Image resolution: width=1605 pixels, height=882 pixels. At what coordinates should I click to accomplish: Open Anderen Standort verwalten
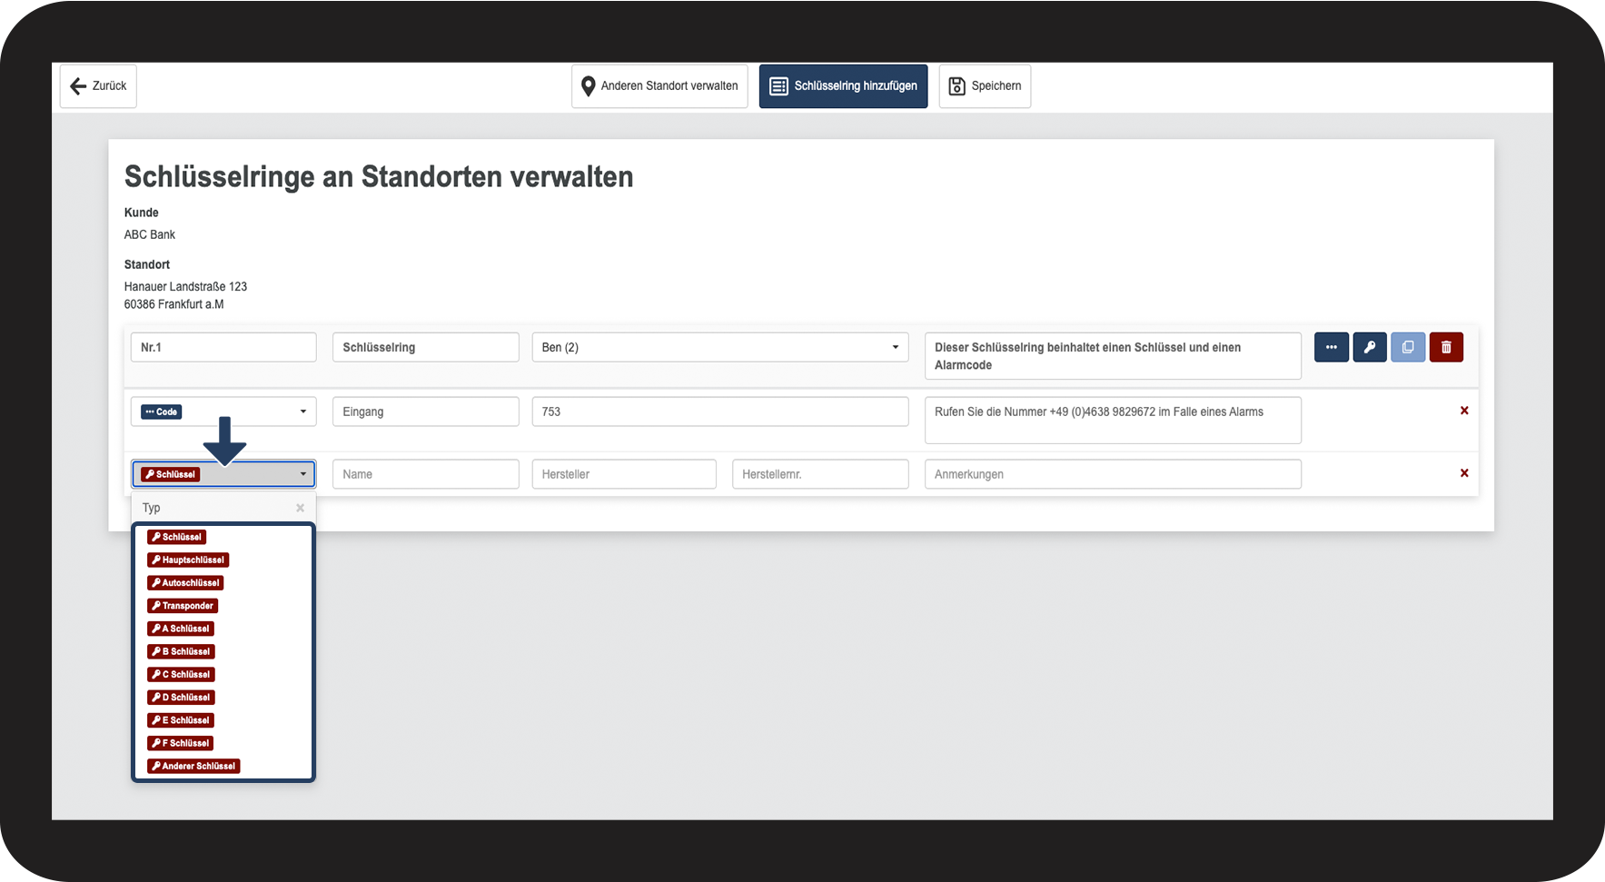(x=659, y=86)
